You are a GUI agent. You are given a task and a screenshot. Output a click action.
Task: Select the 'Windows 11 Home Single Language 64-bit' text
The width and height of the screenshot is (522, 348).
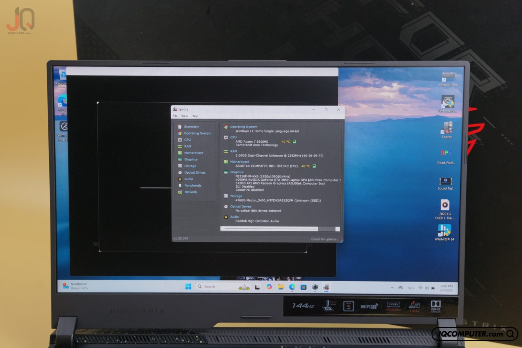[267, 131]
